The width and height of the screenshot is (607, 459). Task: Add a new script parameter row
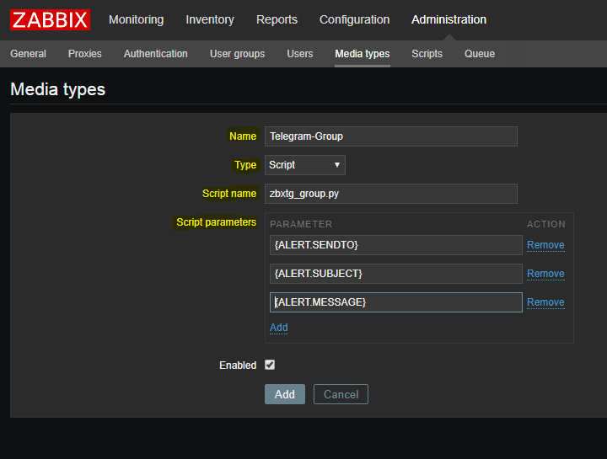(x=278, y=328)
